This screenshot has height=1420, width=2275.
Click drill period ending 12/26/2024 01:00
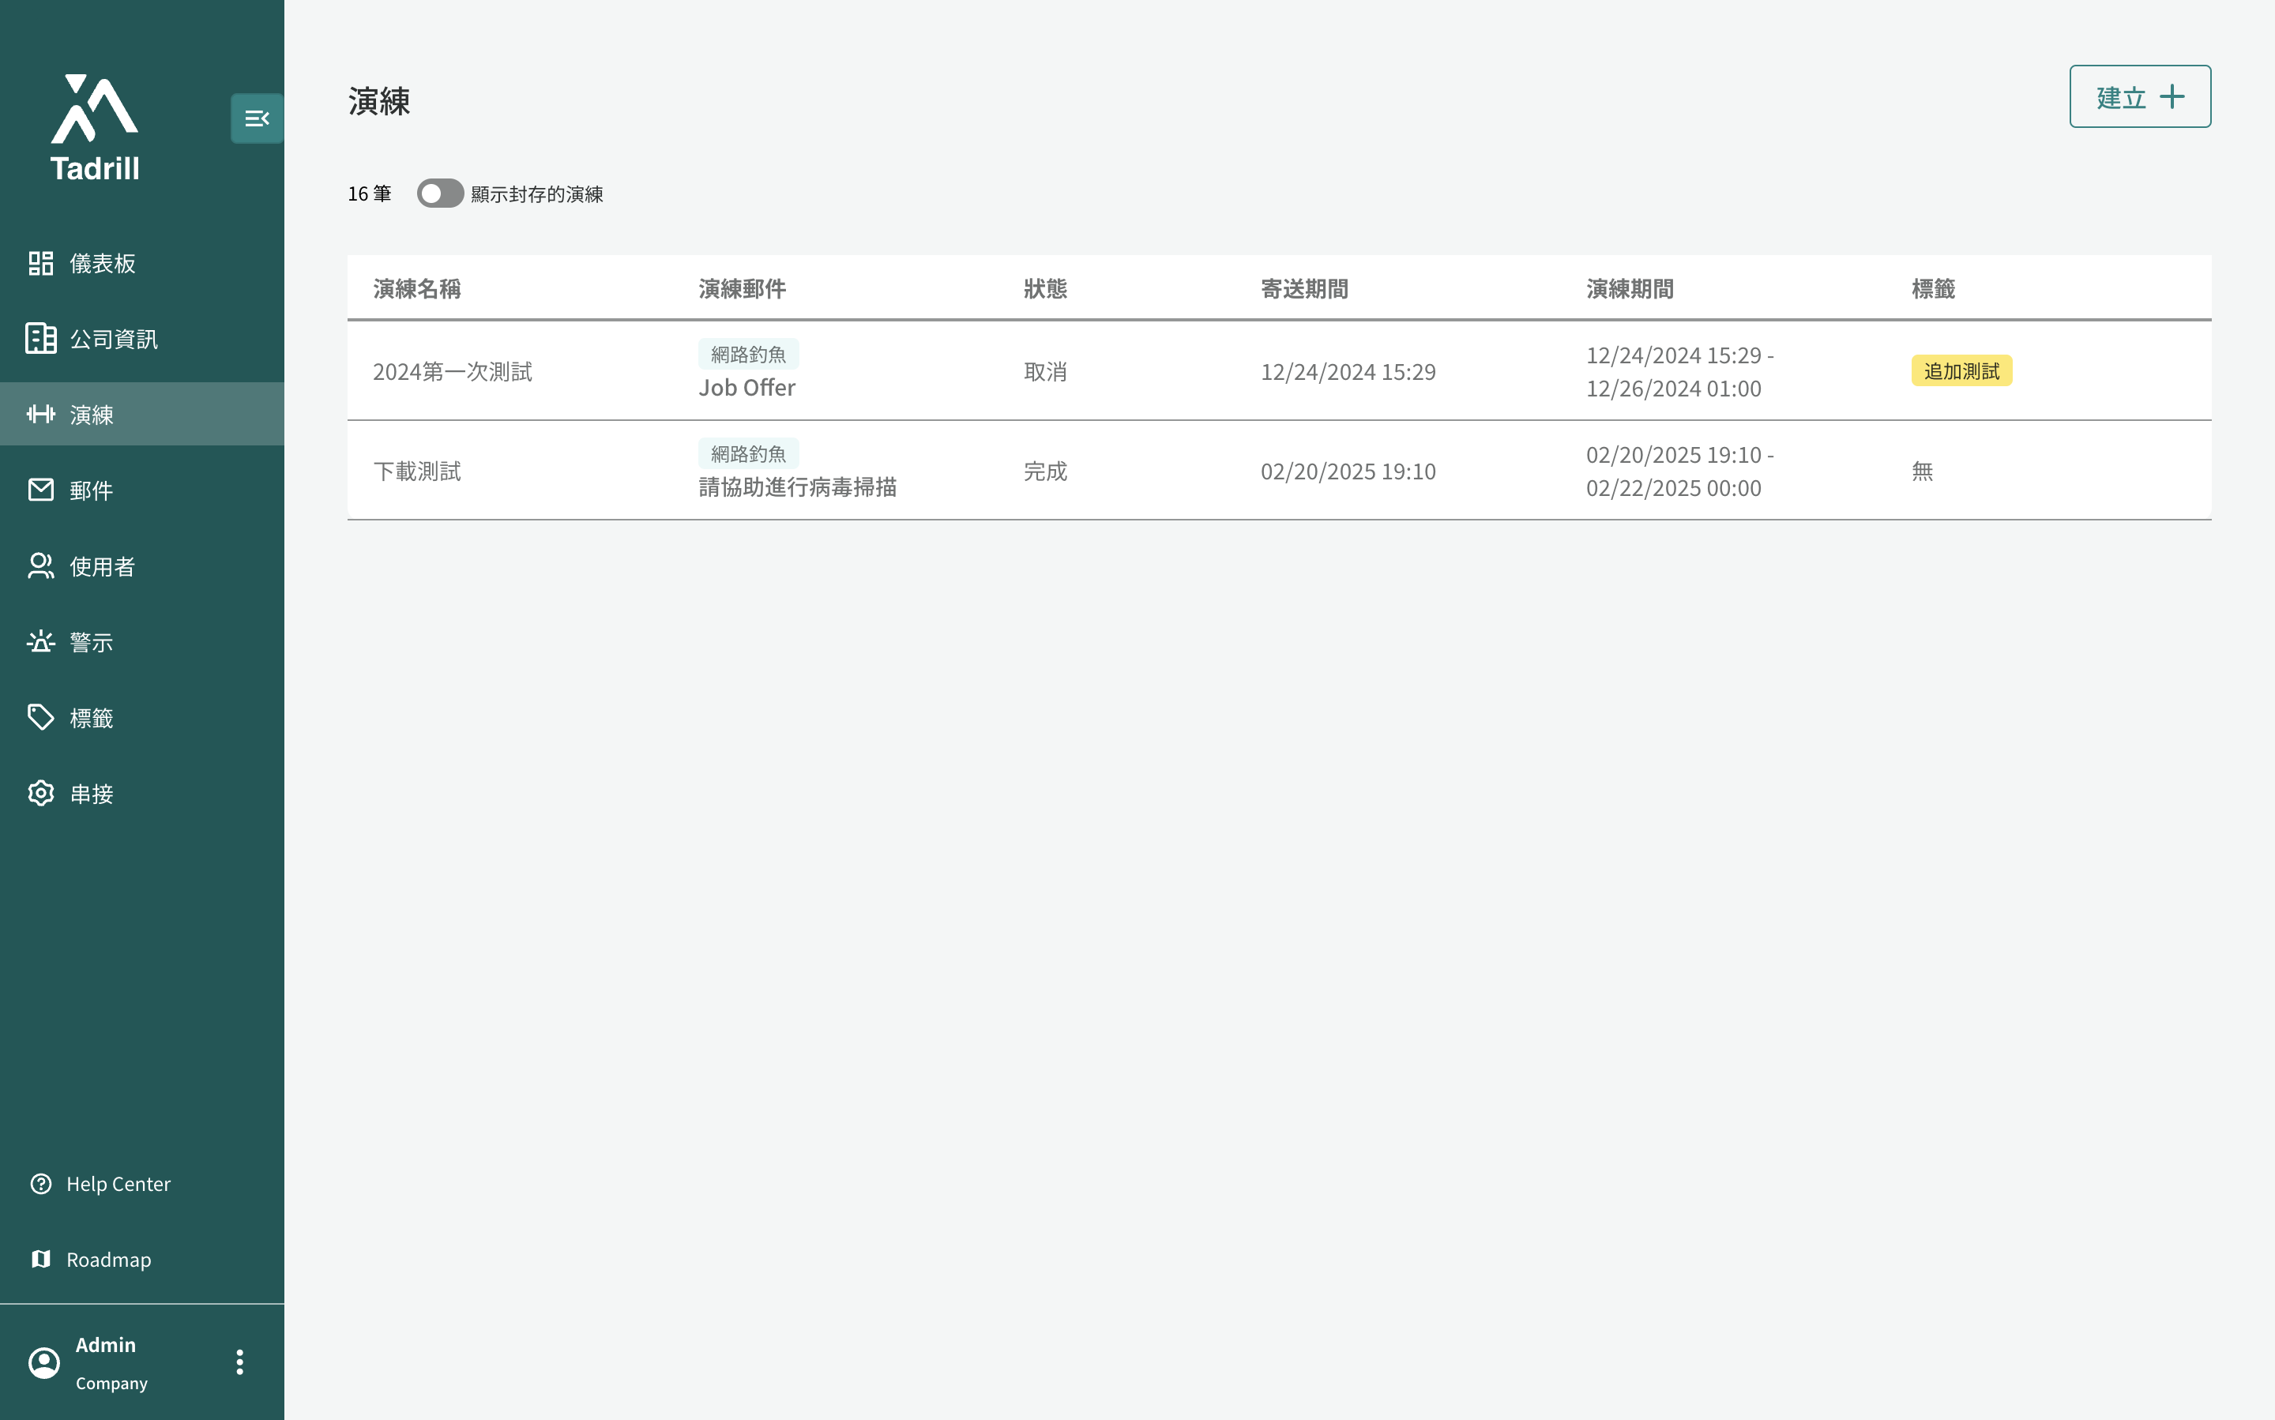(x=1679, y=372)
